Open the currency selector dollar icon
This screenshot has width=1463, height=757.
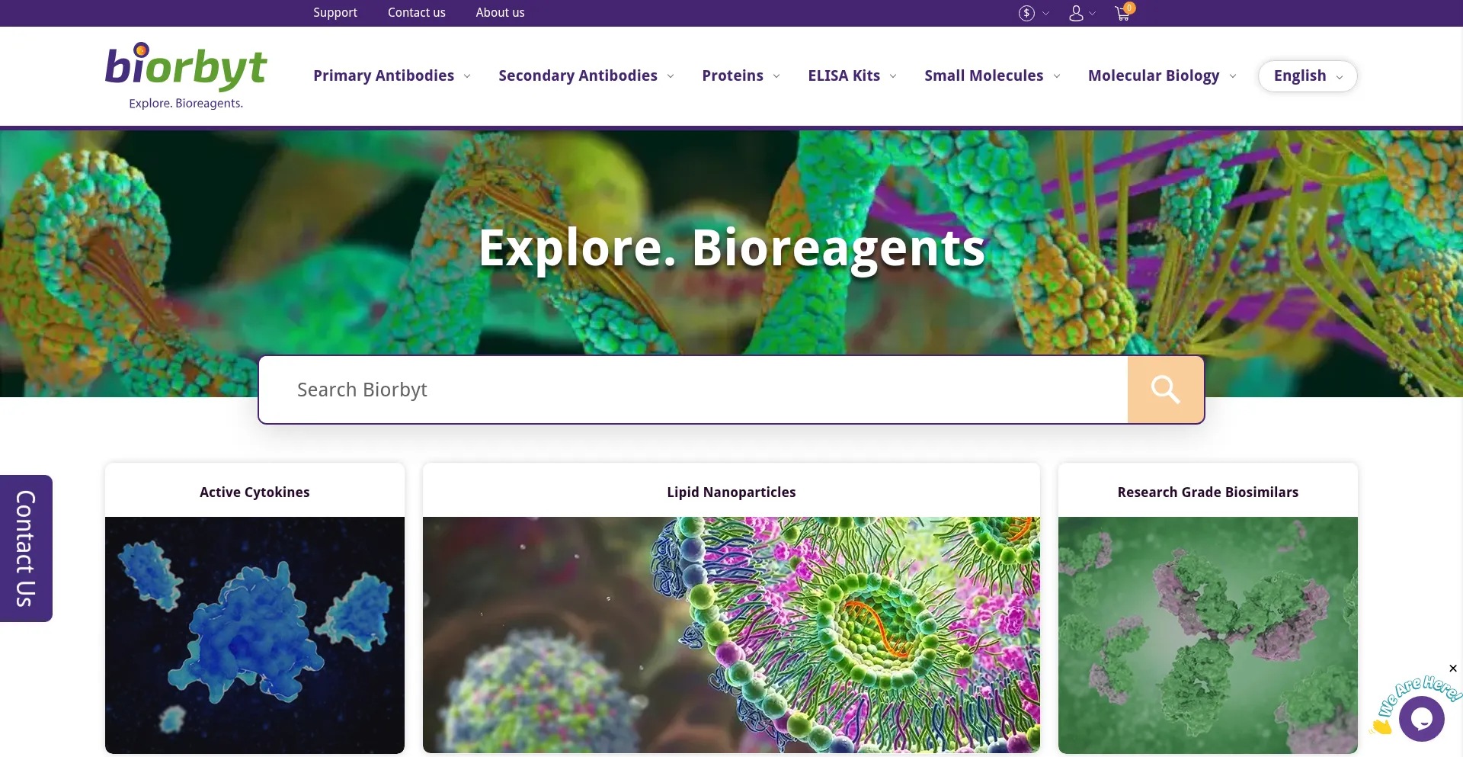[1026, 13]
